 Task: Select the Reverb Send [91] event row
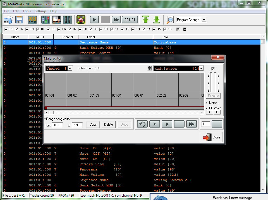(x=131, y=164)
